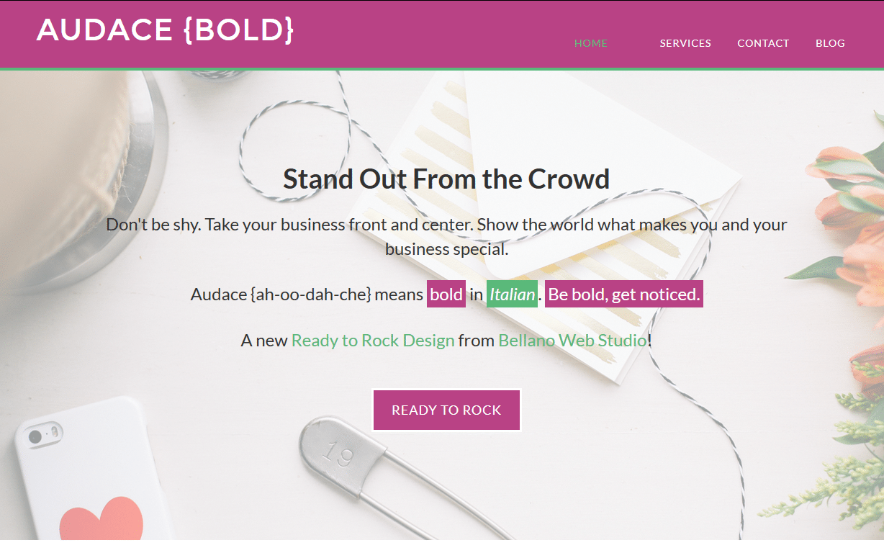This screenshot has width=884, height=553.
Task: Visit the Bellano Web Studio link
Action: [x=573, y=340]
